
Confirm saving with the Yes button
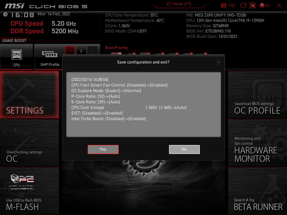click(103, 149)
